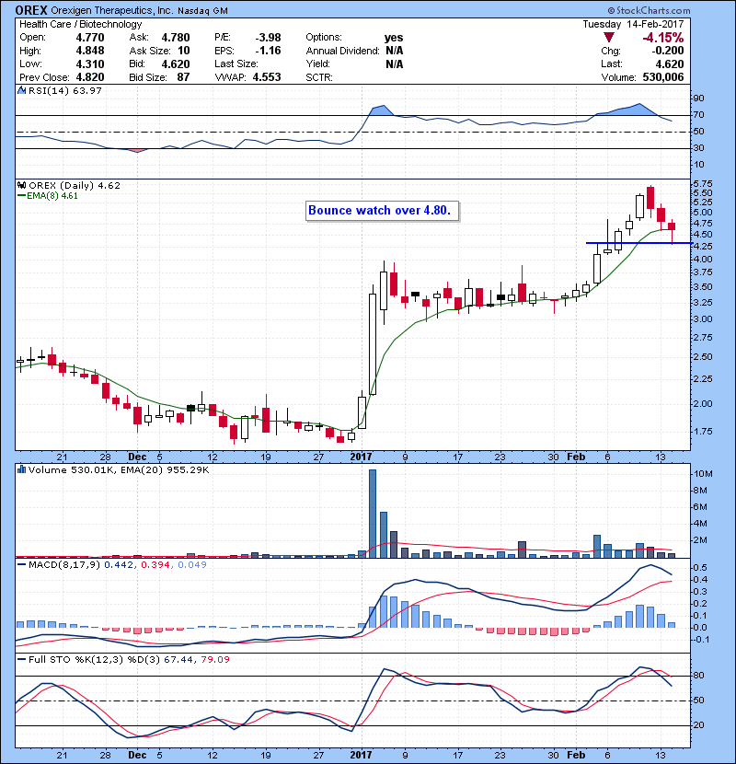Click the Nasdaq GM exchange label
This screenshot has width=736, height=764.
click(202, 11)
